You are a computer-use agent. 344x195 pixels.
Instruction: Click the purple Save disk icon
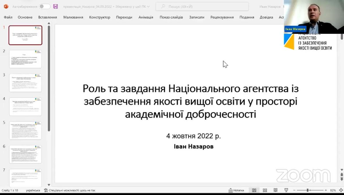click(56, 6)
